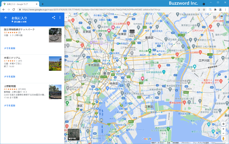229x144 pixels.
Task: Click 文京区 ward label on map
Action: pyautogui.click(x=87, y=32)
